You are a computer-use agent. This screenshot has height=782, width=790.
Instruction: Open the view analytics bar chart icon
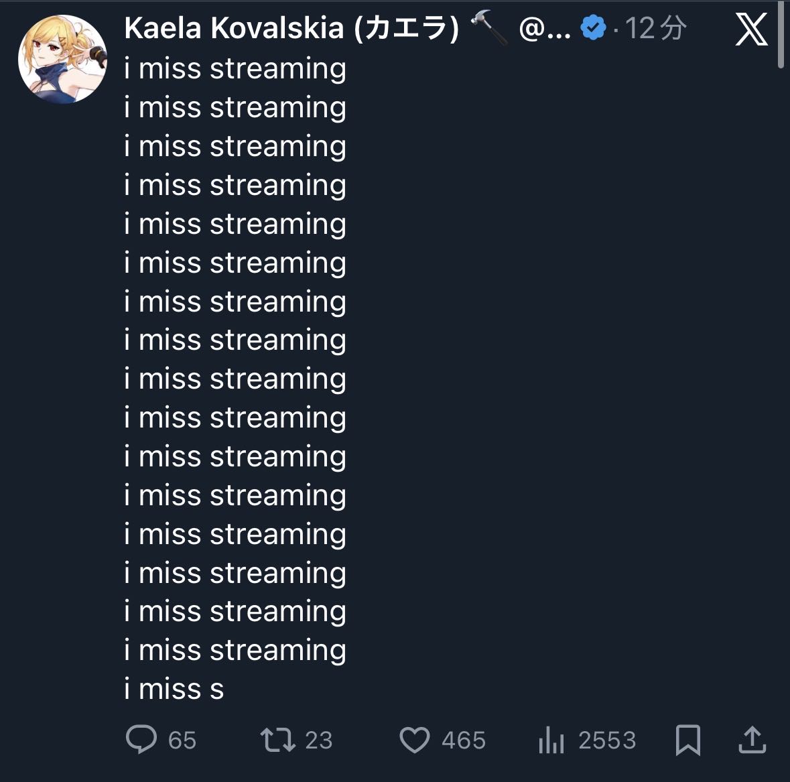pos(551,740)
